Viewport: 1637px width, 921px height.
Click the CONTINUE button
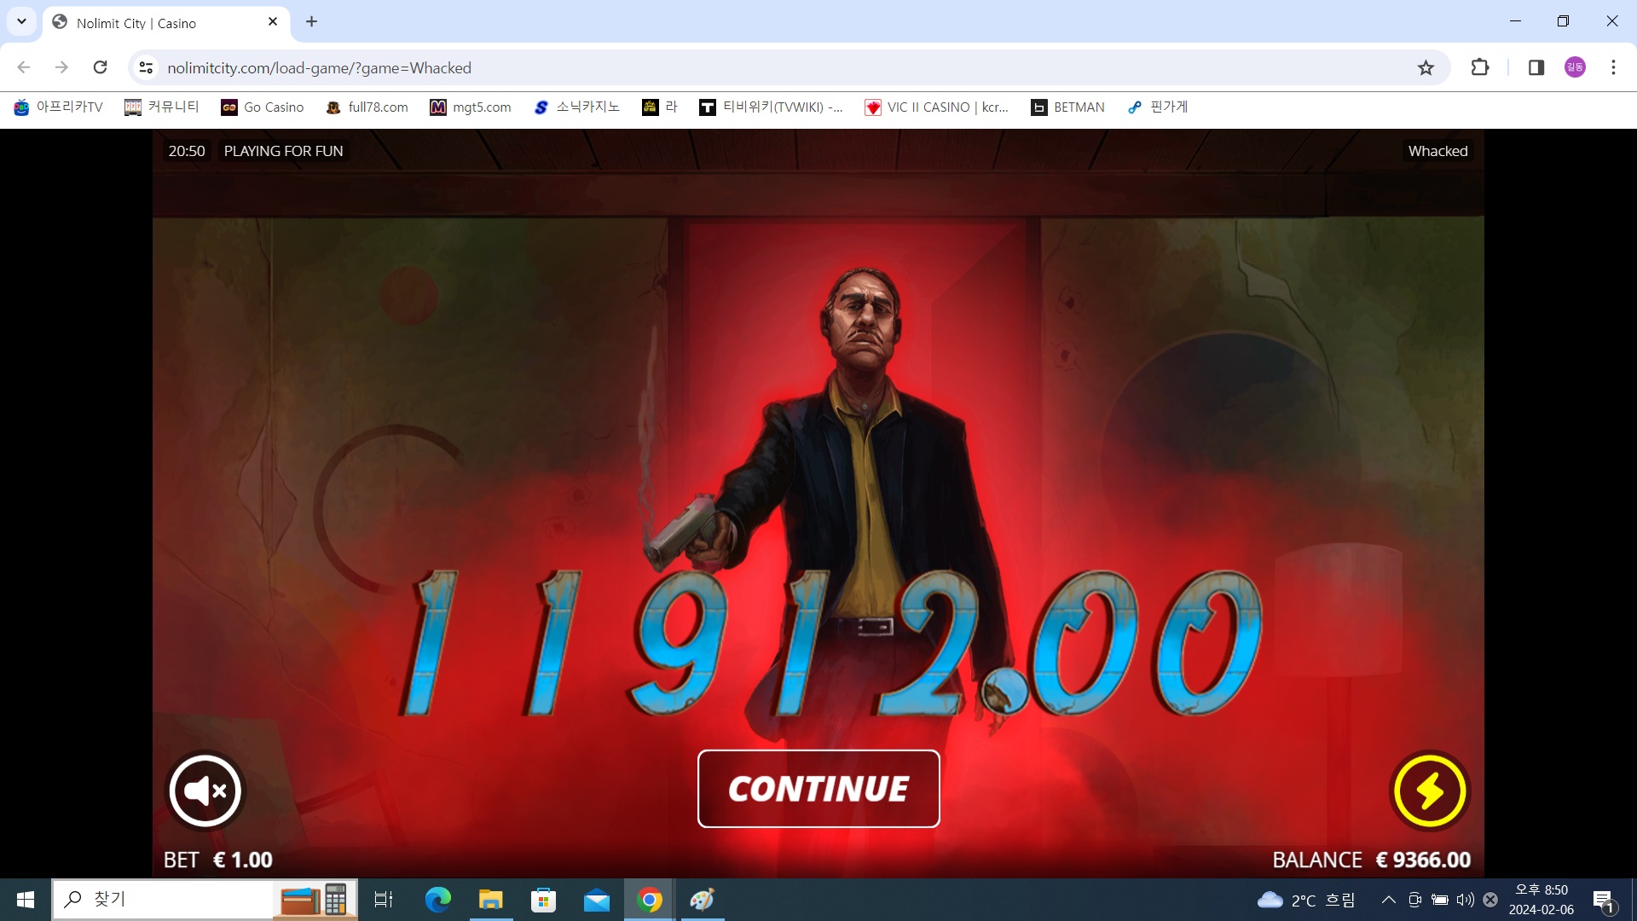click(x=818, y=789)
